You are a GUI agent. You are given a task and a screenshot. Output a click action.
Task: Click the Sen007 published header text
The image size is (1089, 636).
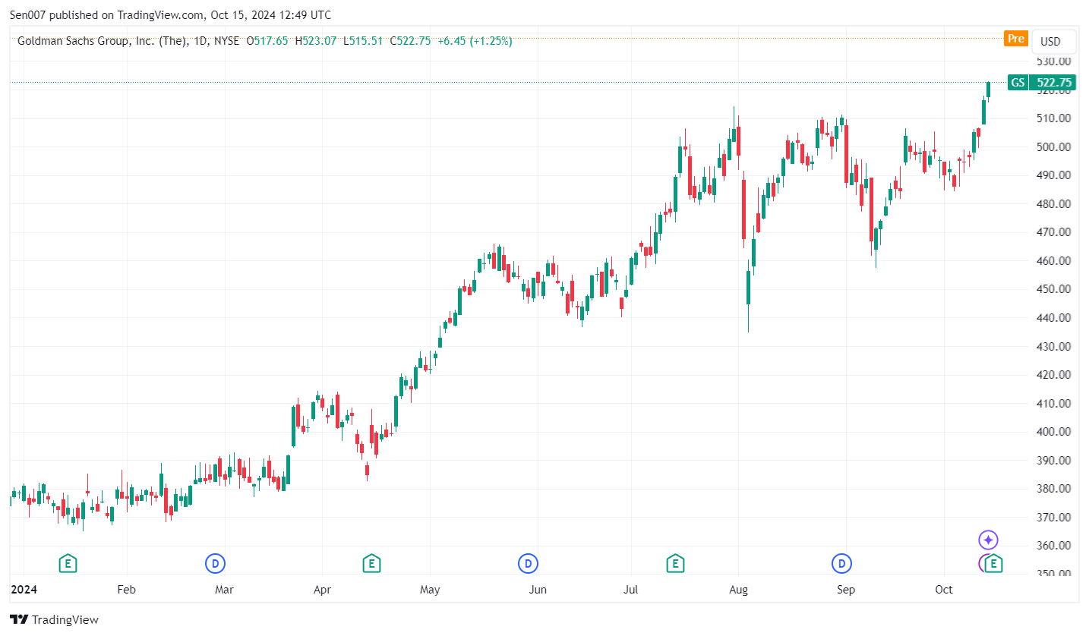click(170, 15)
